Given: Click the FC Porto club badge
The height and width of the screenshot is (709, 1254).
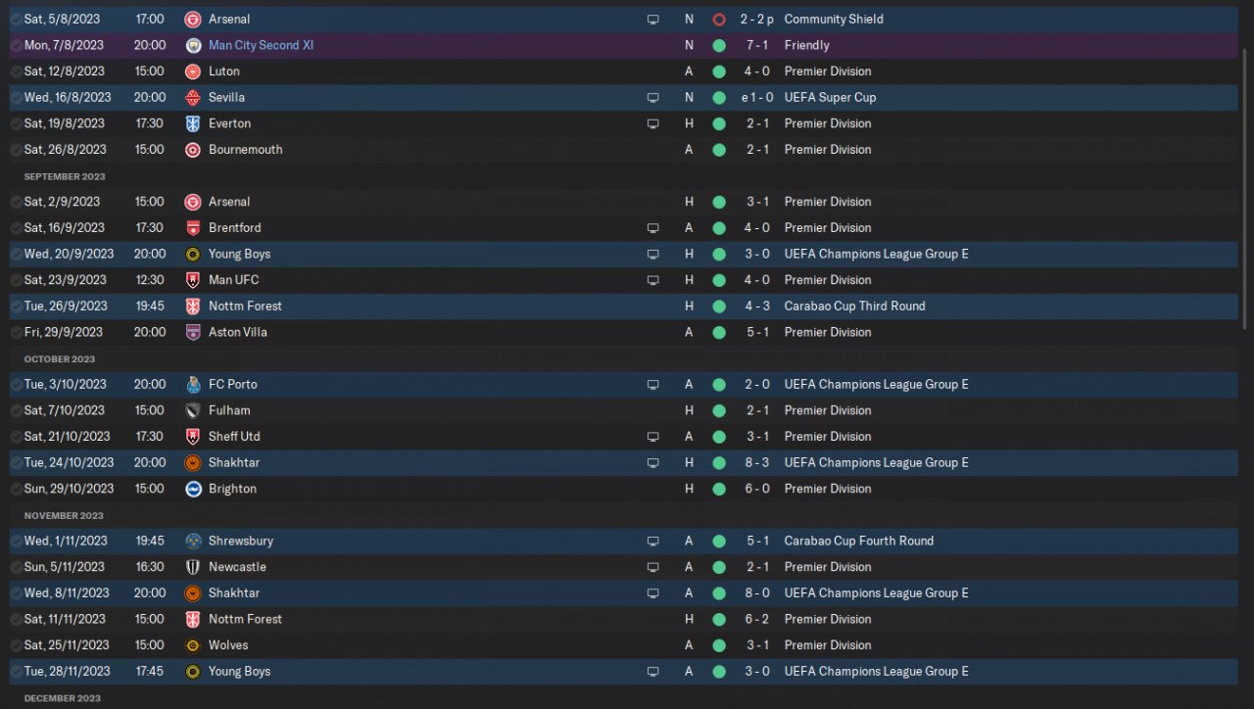Looking at the screenshot, I should click(x=193, y=385).
